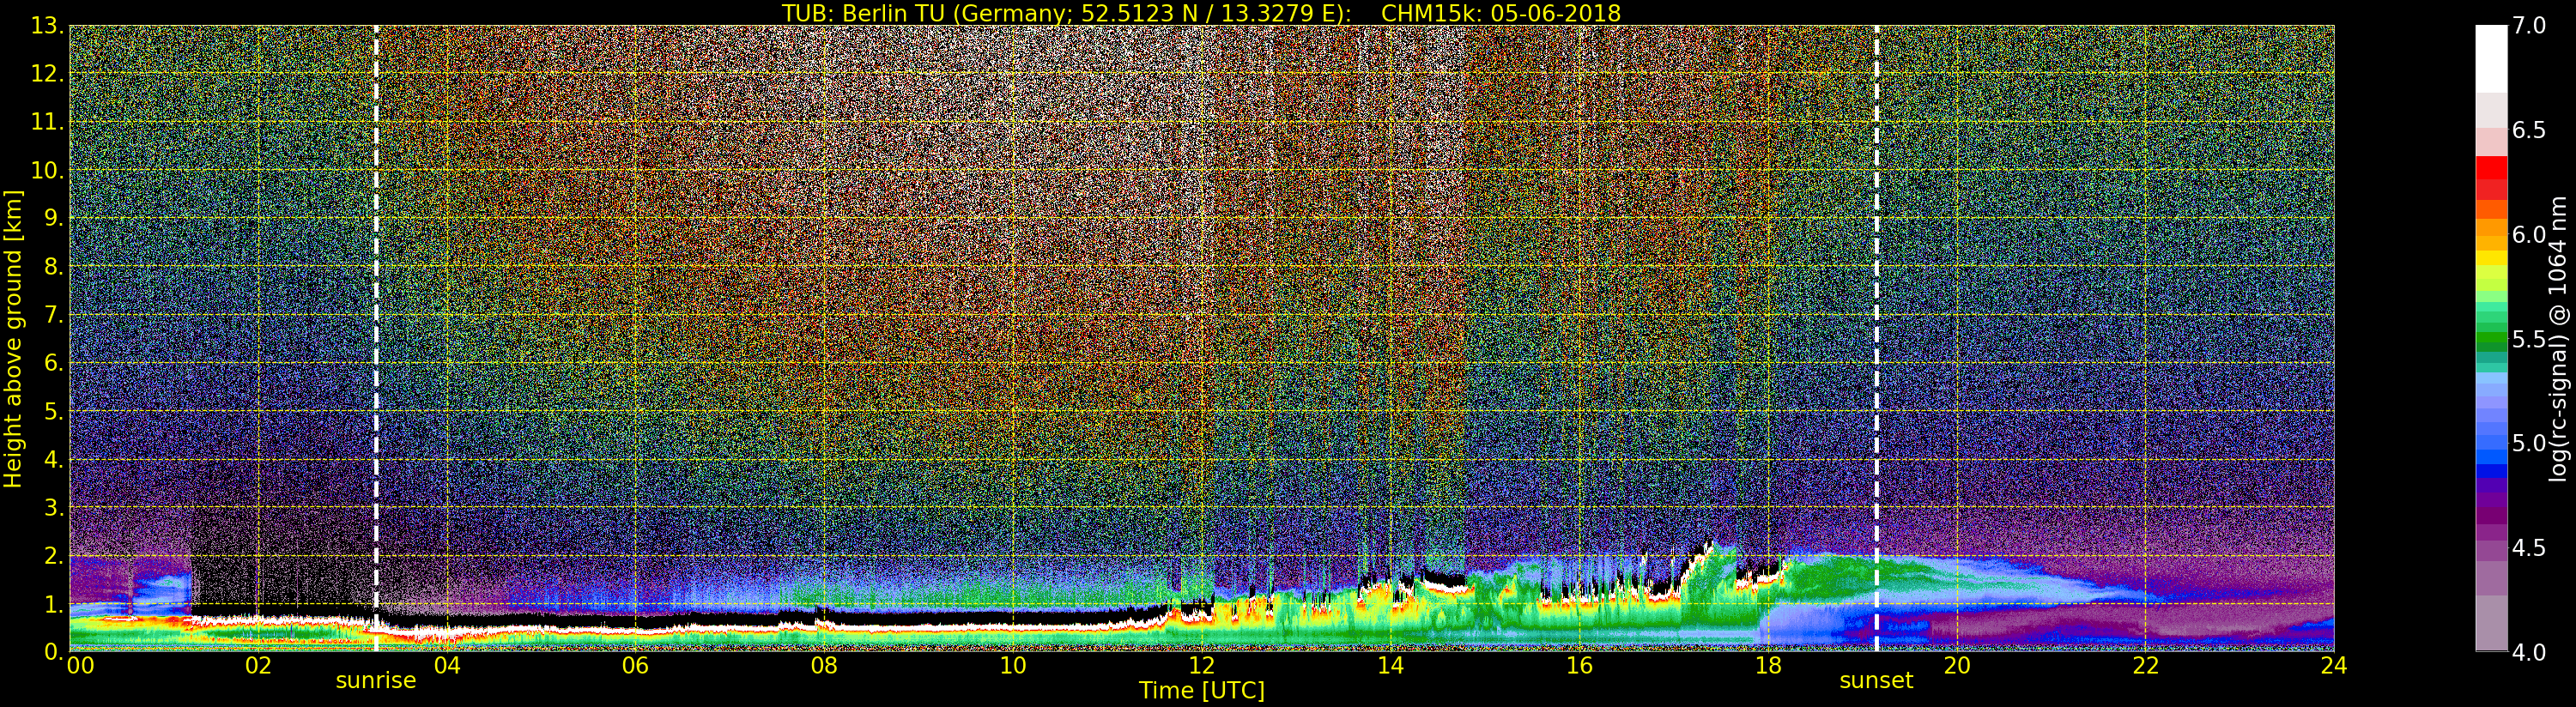Viewport: 2576px width, 707px height.
Task: Click the colorbar value '5.0'
Action: tap(2529, 443)
